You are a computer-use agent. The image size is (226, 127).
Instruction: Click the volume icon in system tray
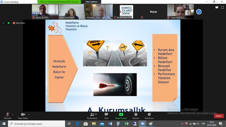click(x=198, y=124)
